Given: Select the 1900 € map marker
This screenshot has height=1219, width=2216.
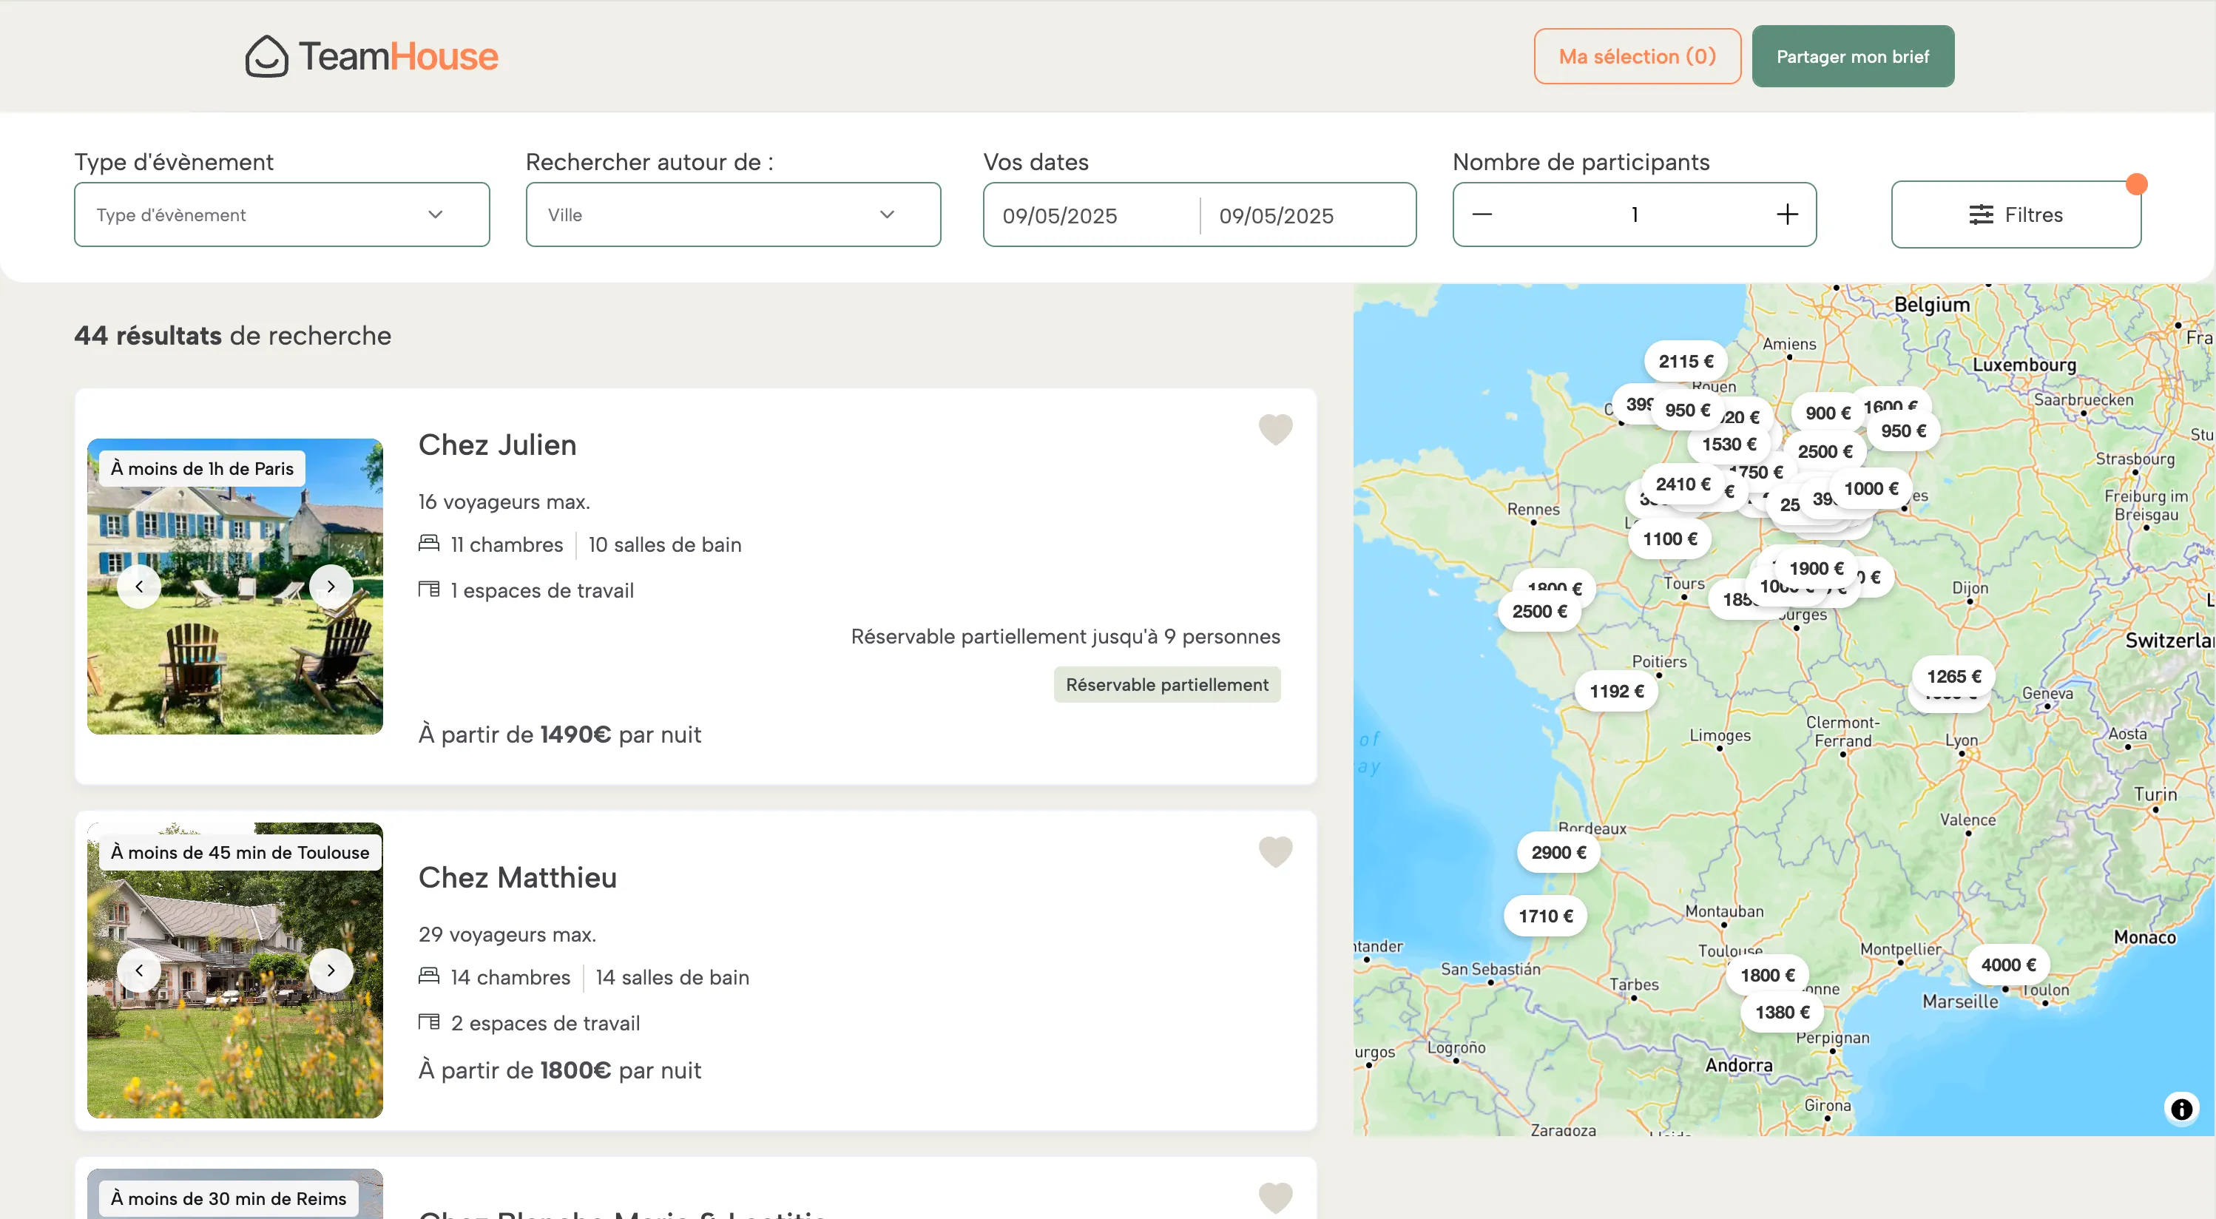Looking at the screenshot, I should click(1816, 569).
